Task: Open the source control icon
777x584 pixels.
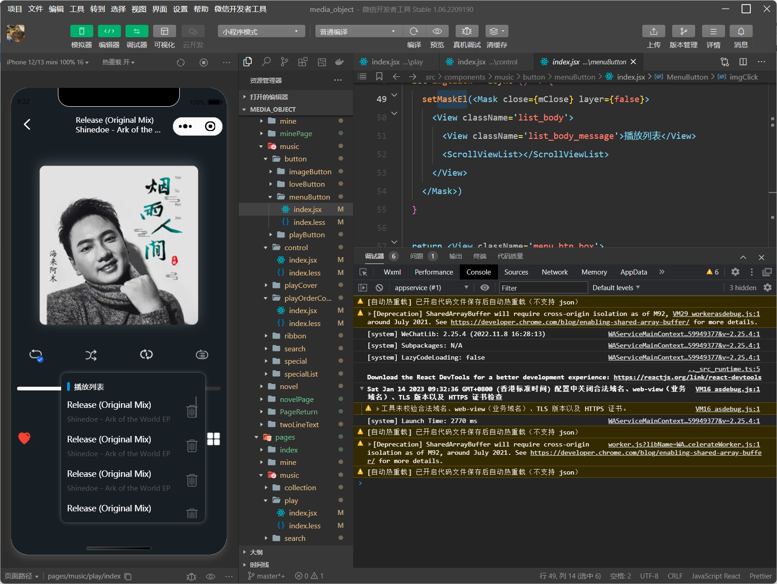Action: point(285,62)
